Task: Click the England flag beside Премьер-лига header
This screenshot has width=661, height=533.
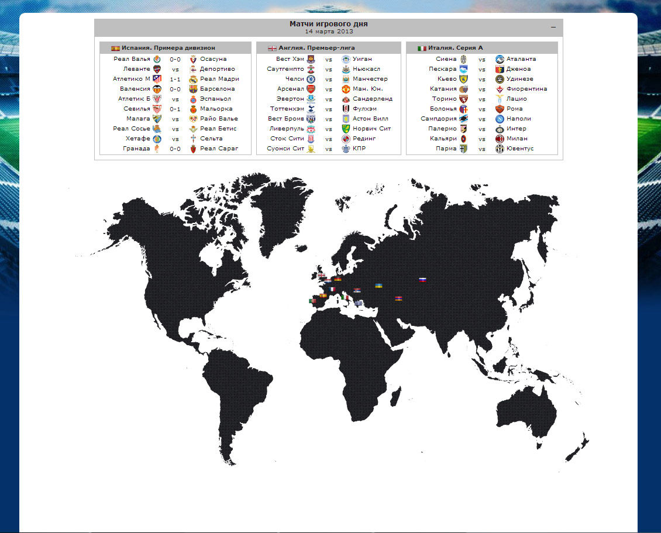Action: point(273,48)
